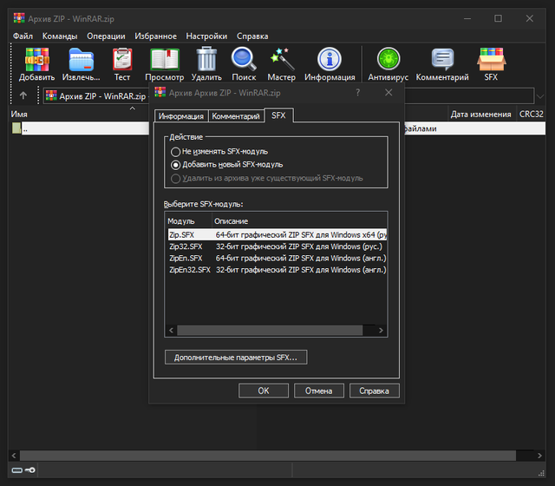Close the Архив ZIP dialog
The height and width of the screenshot is (486, 555).
(388, 93)
